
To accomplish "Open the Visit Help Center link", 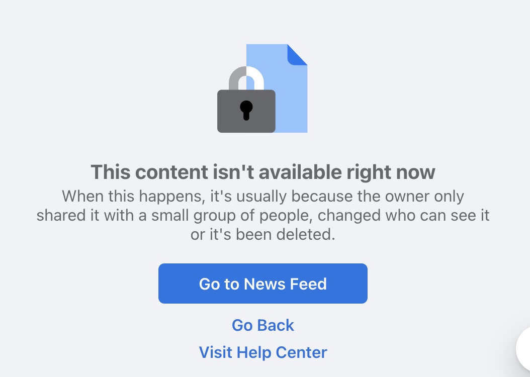I will (x=263, y=352).
